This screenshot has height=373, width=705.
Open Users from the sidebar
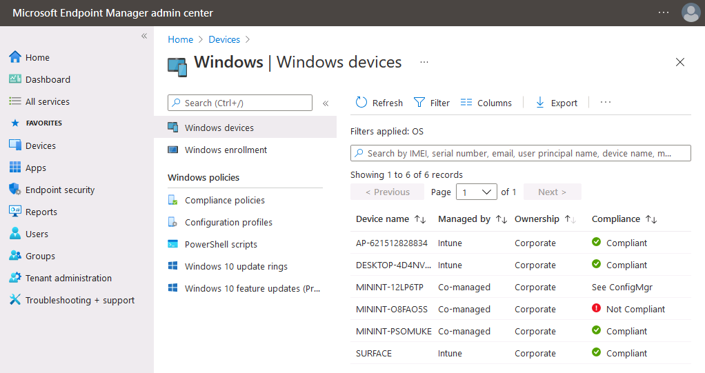coord(37,234)
